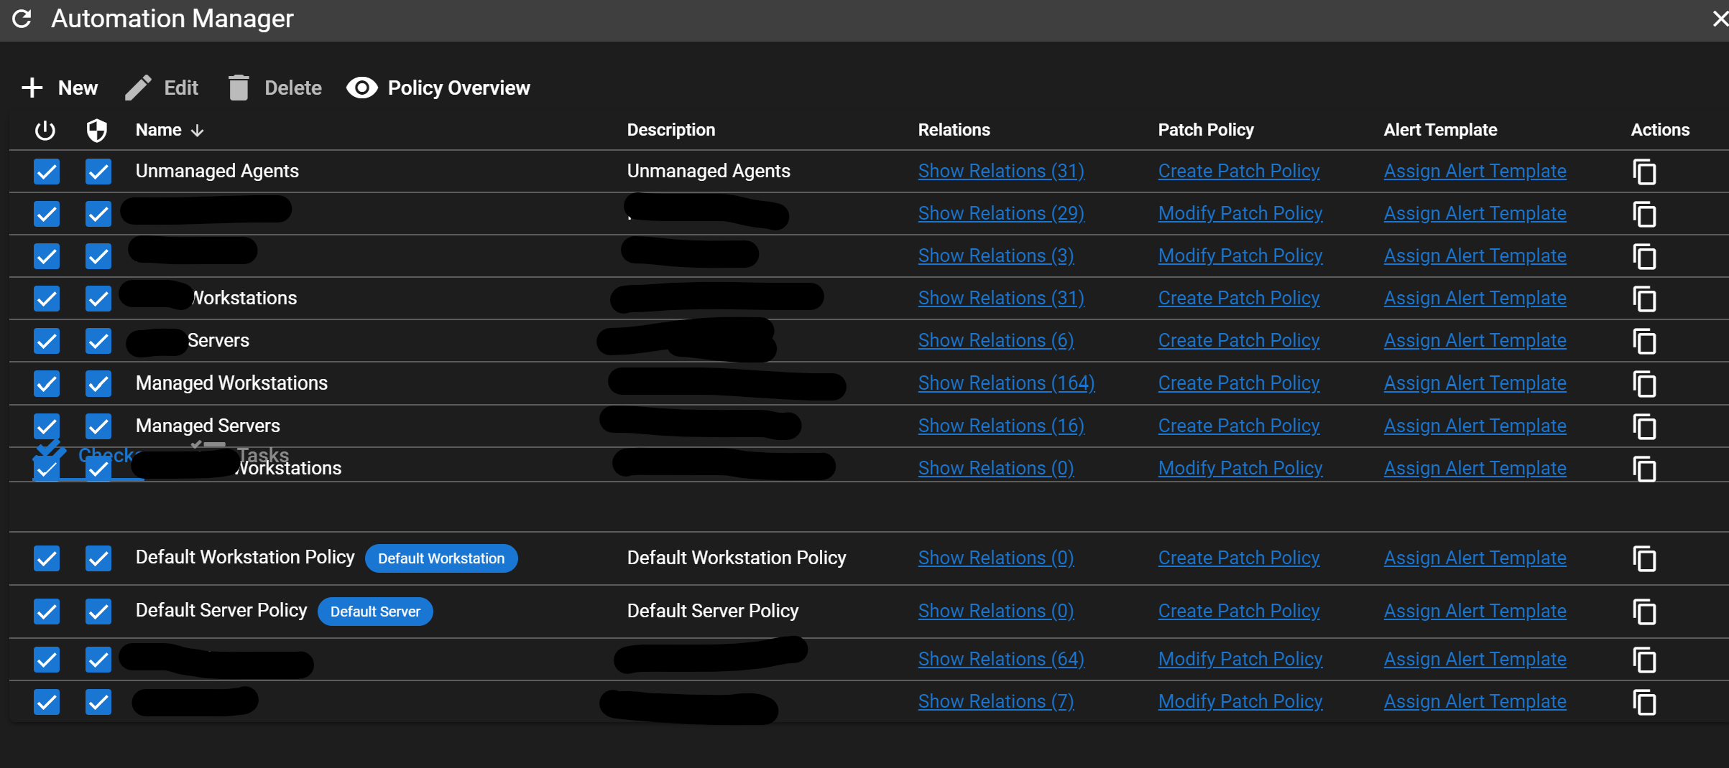Viewport: 1729px width, 768px height.
Task: Click the shield column header icon
Action: pyautogui.click(x=96, y=130)
